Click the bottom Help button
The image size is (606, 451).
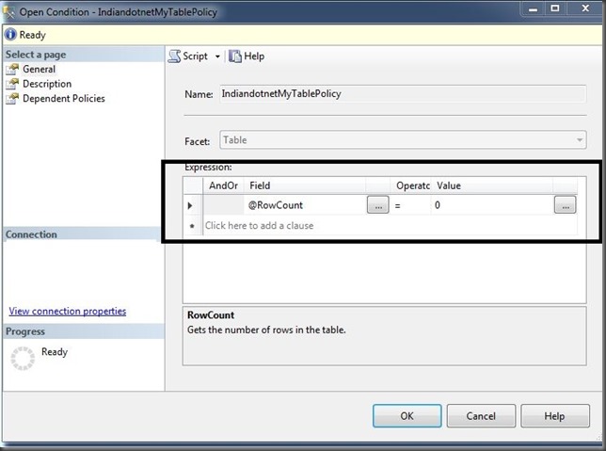pyautogui.click(x=555, y=416)
